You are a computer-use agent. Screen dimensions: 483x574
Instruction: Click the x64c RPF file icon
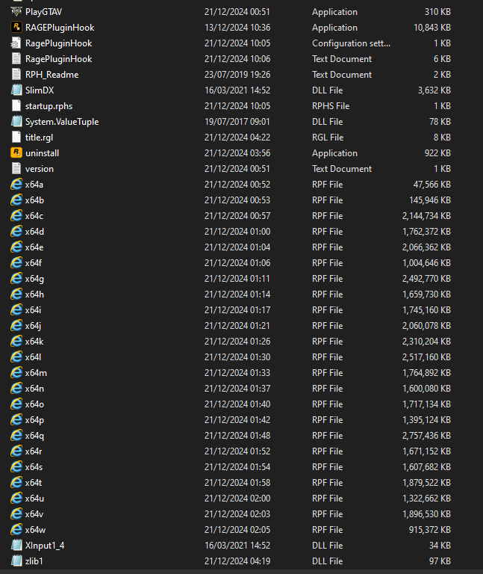pyautogui.click(x=16, y=216)
